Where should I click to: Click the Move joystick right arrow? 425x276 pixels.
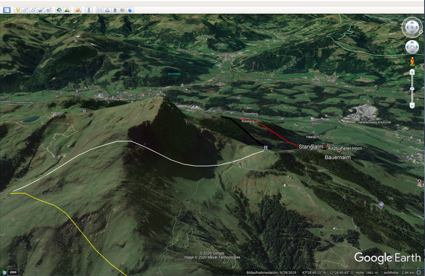point(418,47)
